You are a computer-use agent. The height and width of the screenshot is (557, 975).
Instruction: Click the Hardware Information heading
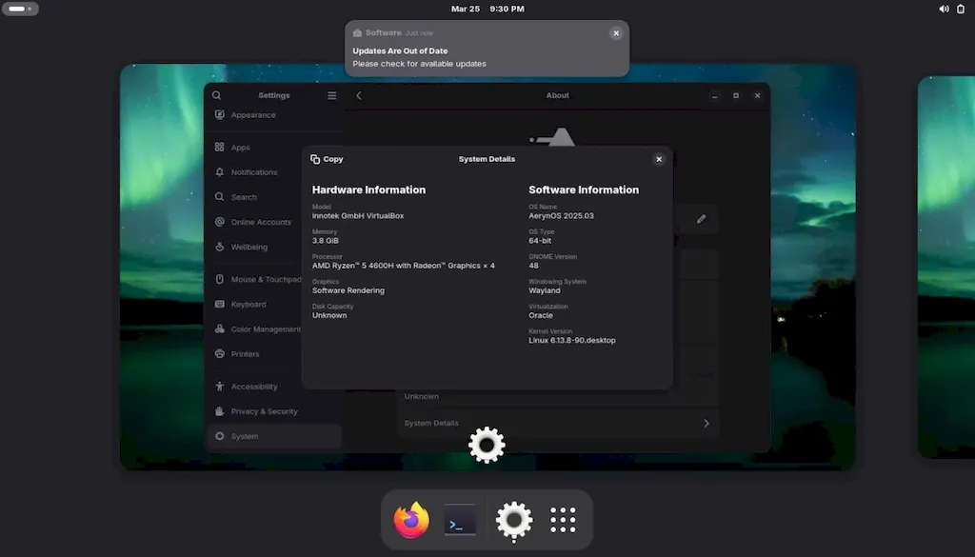[x=368, y=189]
